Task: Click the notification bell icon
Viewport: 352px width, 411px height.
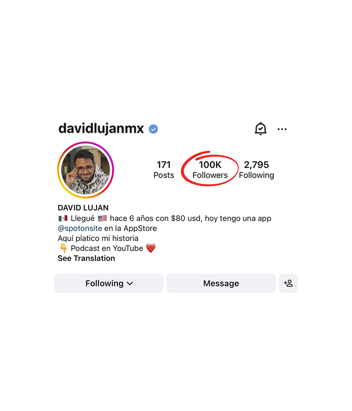Action: tap(260, 129)
